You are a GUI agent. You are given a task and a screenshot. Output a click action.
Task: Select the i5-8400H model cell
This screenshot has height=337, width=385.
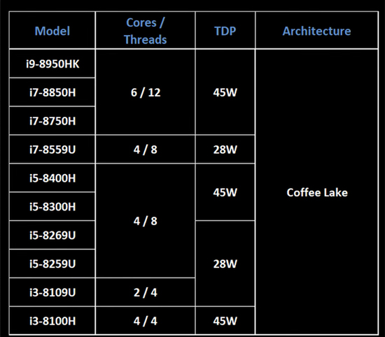coord(52,178)
